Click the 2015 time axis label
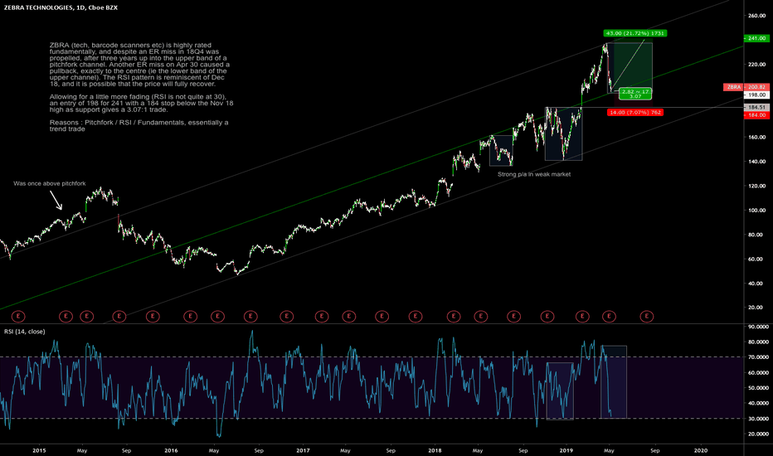This screenshot has height=456, width=773. [x=39, y=450]
